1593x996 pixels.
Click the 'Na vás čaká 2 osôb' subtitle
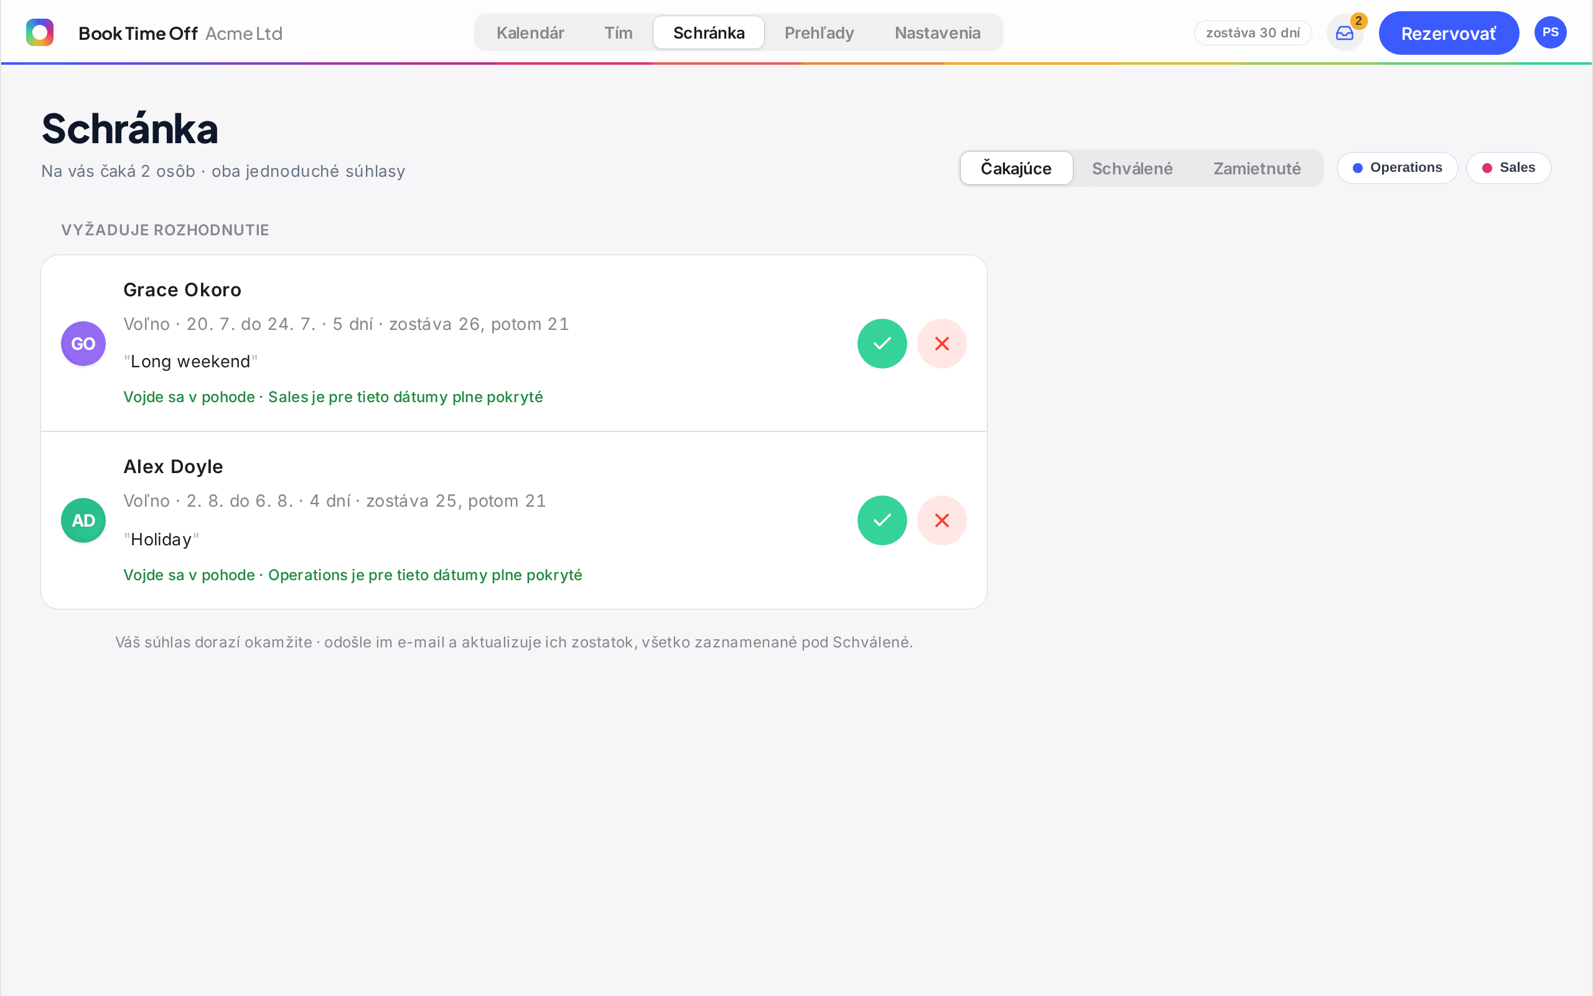point(223,171)
